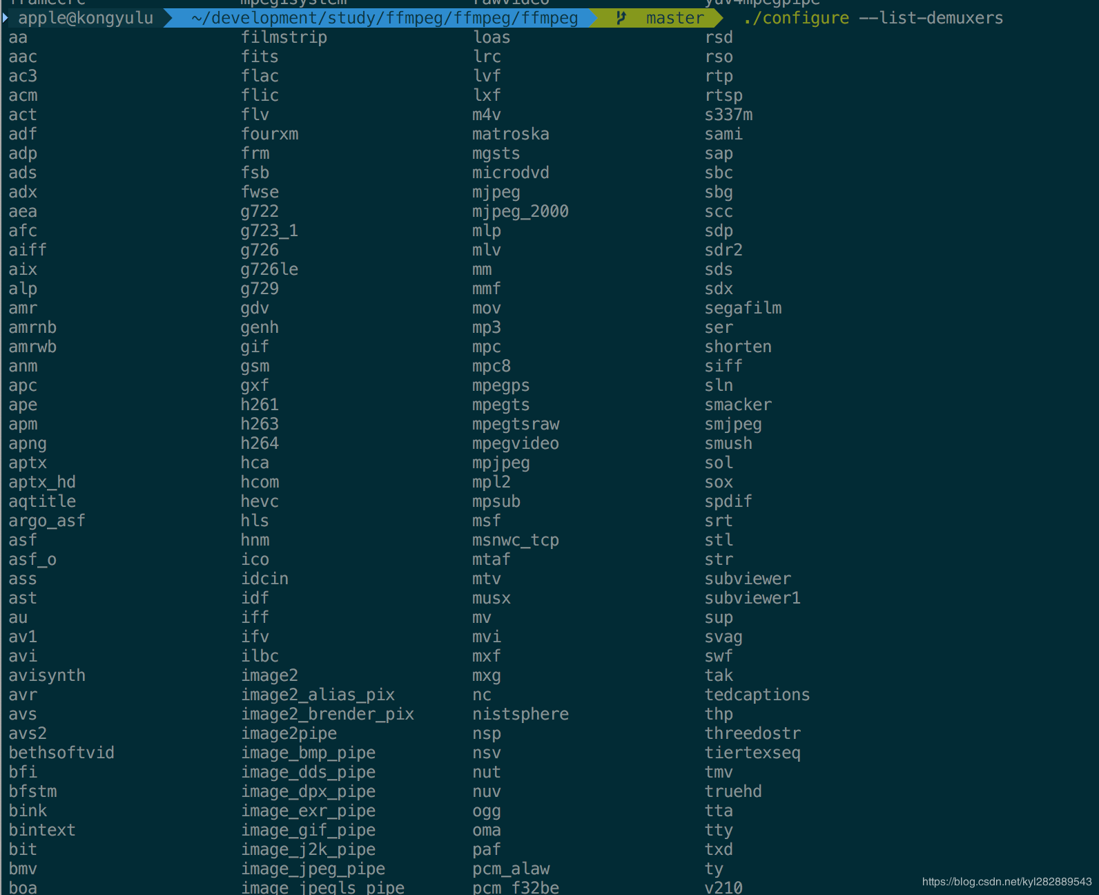Image resolution: width=1099 pixels, height=895 pixels.
Task: Click the 'bethsoftvid' entry
Action: coord(61,753)
